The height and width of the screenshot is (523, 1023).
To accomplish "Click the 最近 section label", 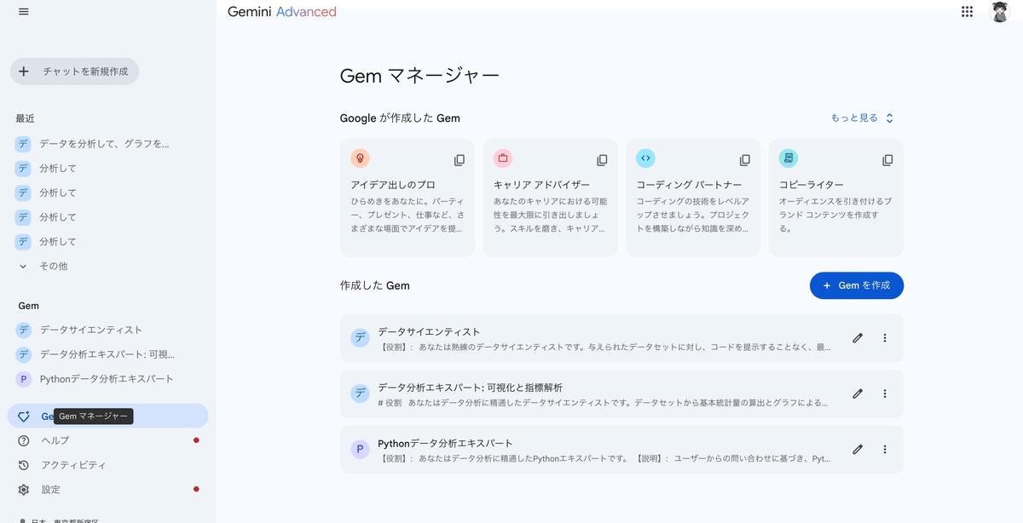I will [x=26, y=118].
